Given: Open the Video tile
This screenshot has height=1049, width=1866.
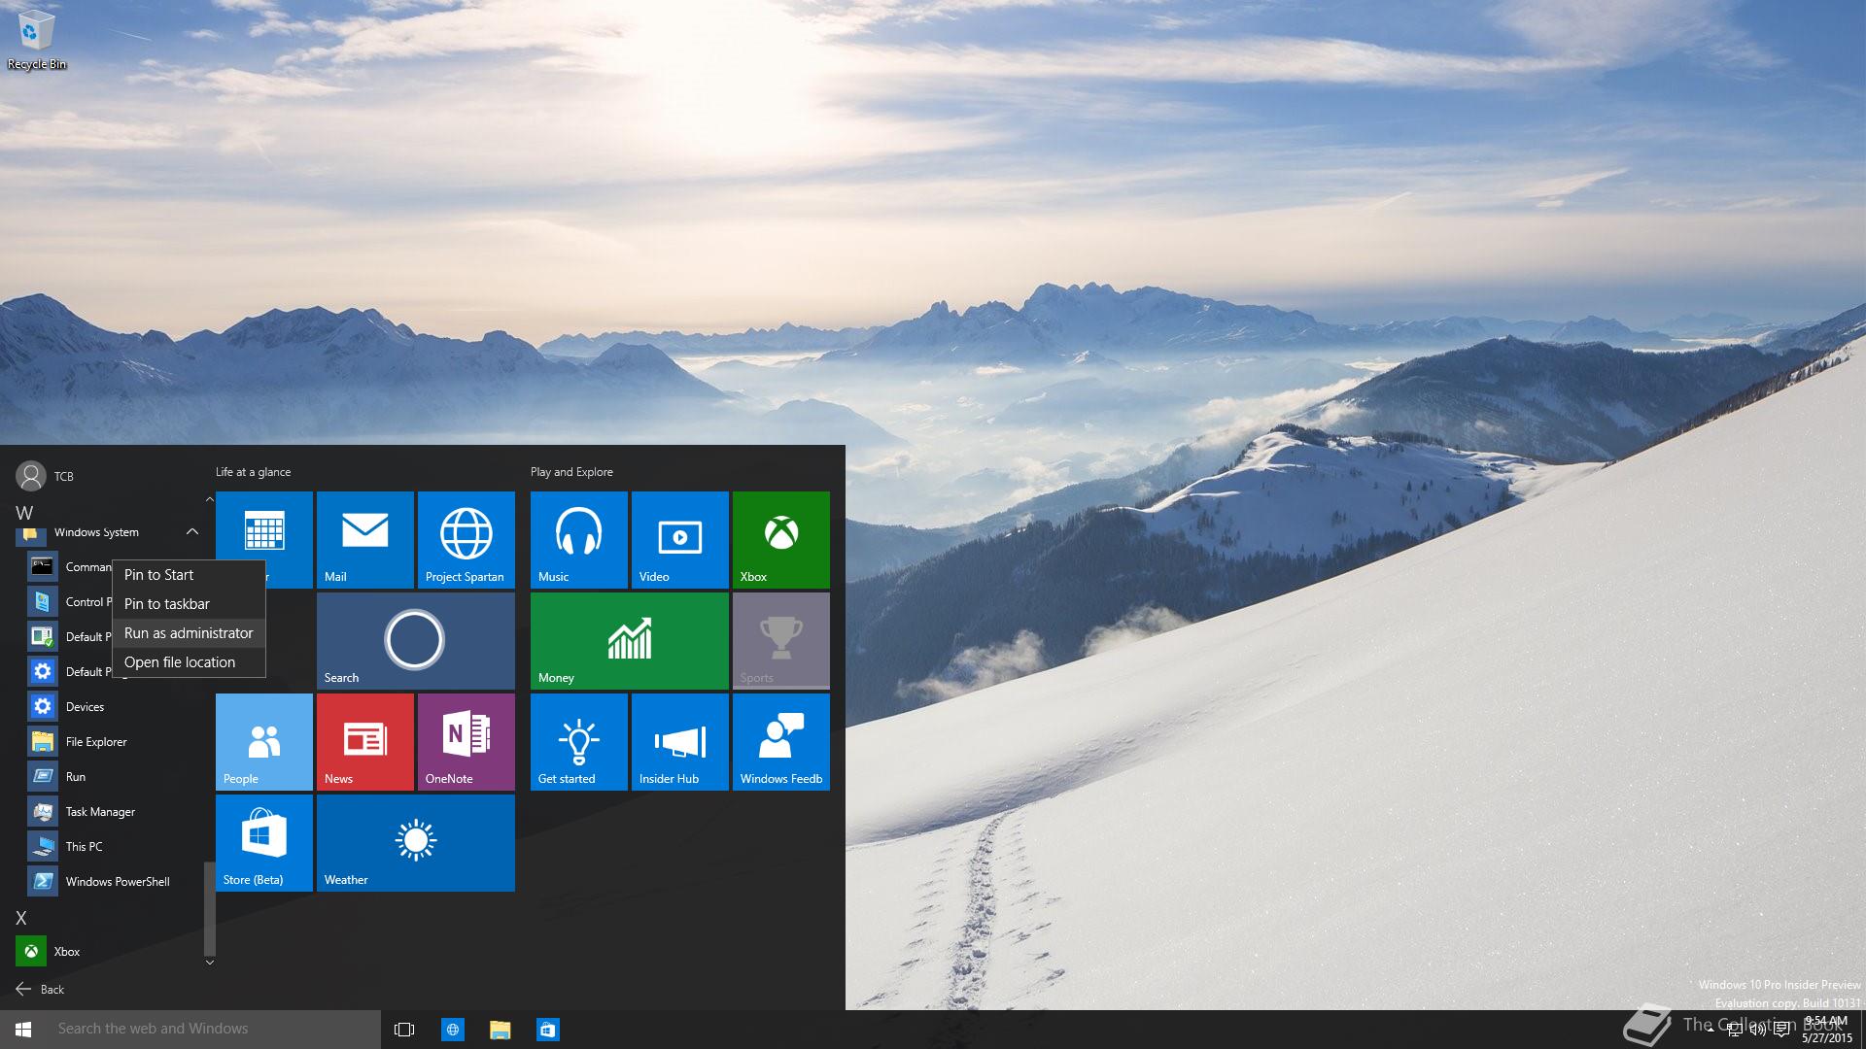Looking at the screenshot, I should [680, 540].
